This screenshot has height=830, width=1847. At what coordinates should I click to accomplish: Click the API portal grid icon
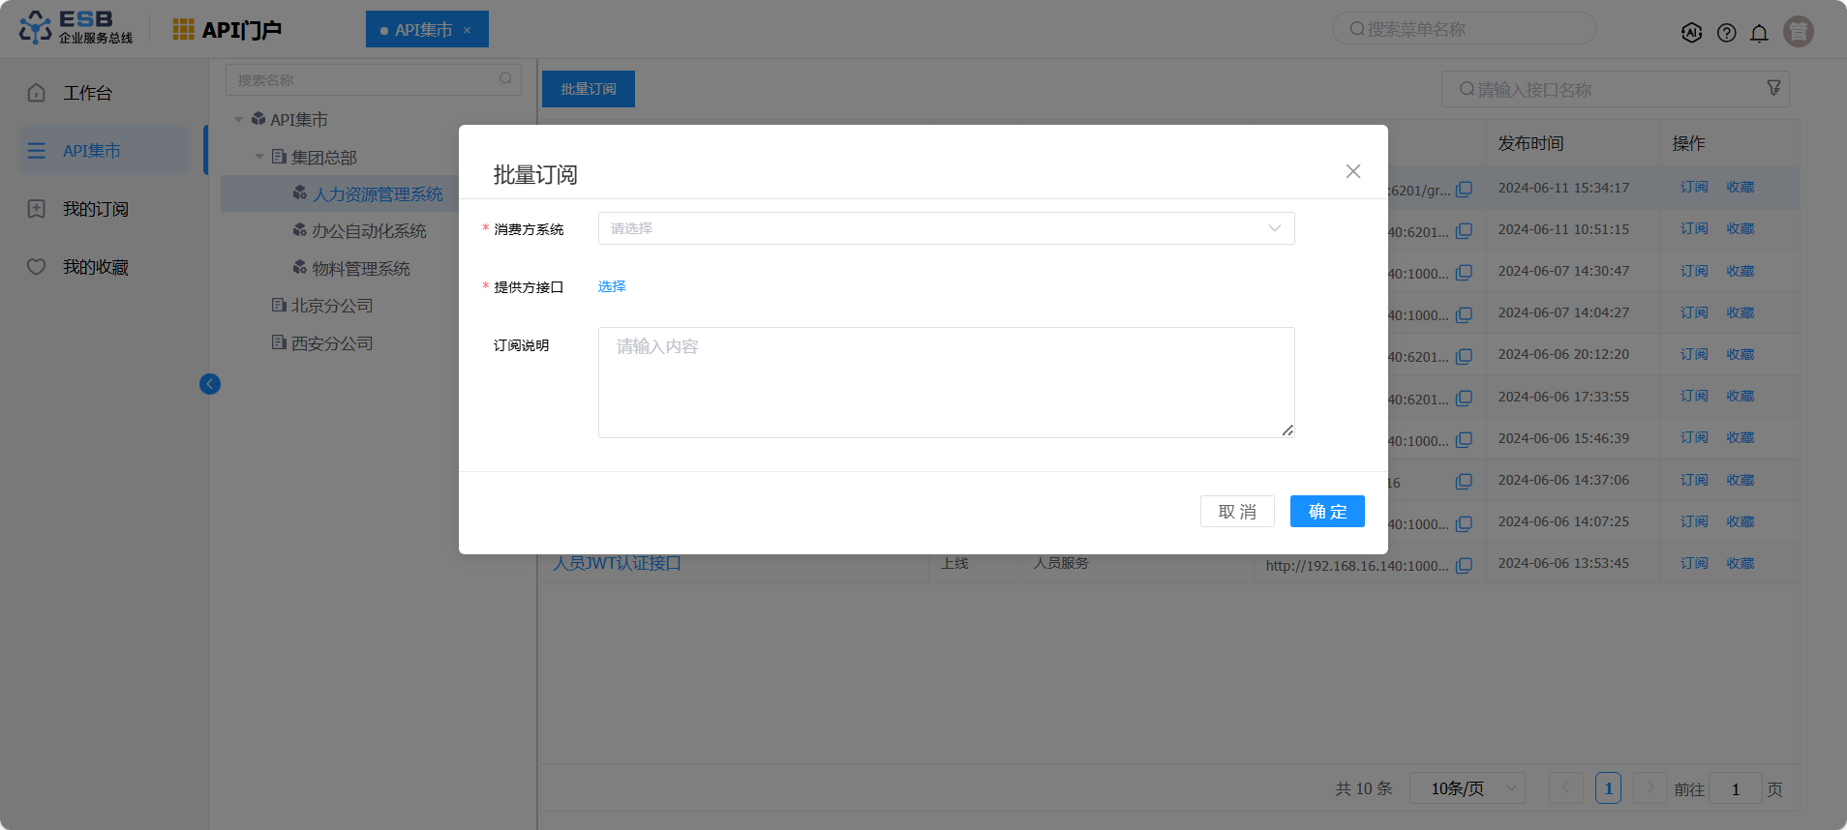(x=183, y=29)
